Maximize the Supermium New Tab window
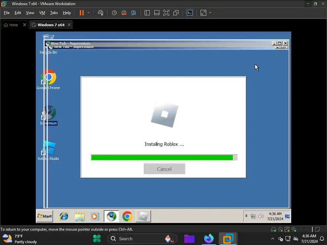327x245 pixels. point(280,43)
